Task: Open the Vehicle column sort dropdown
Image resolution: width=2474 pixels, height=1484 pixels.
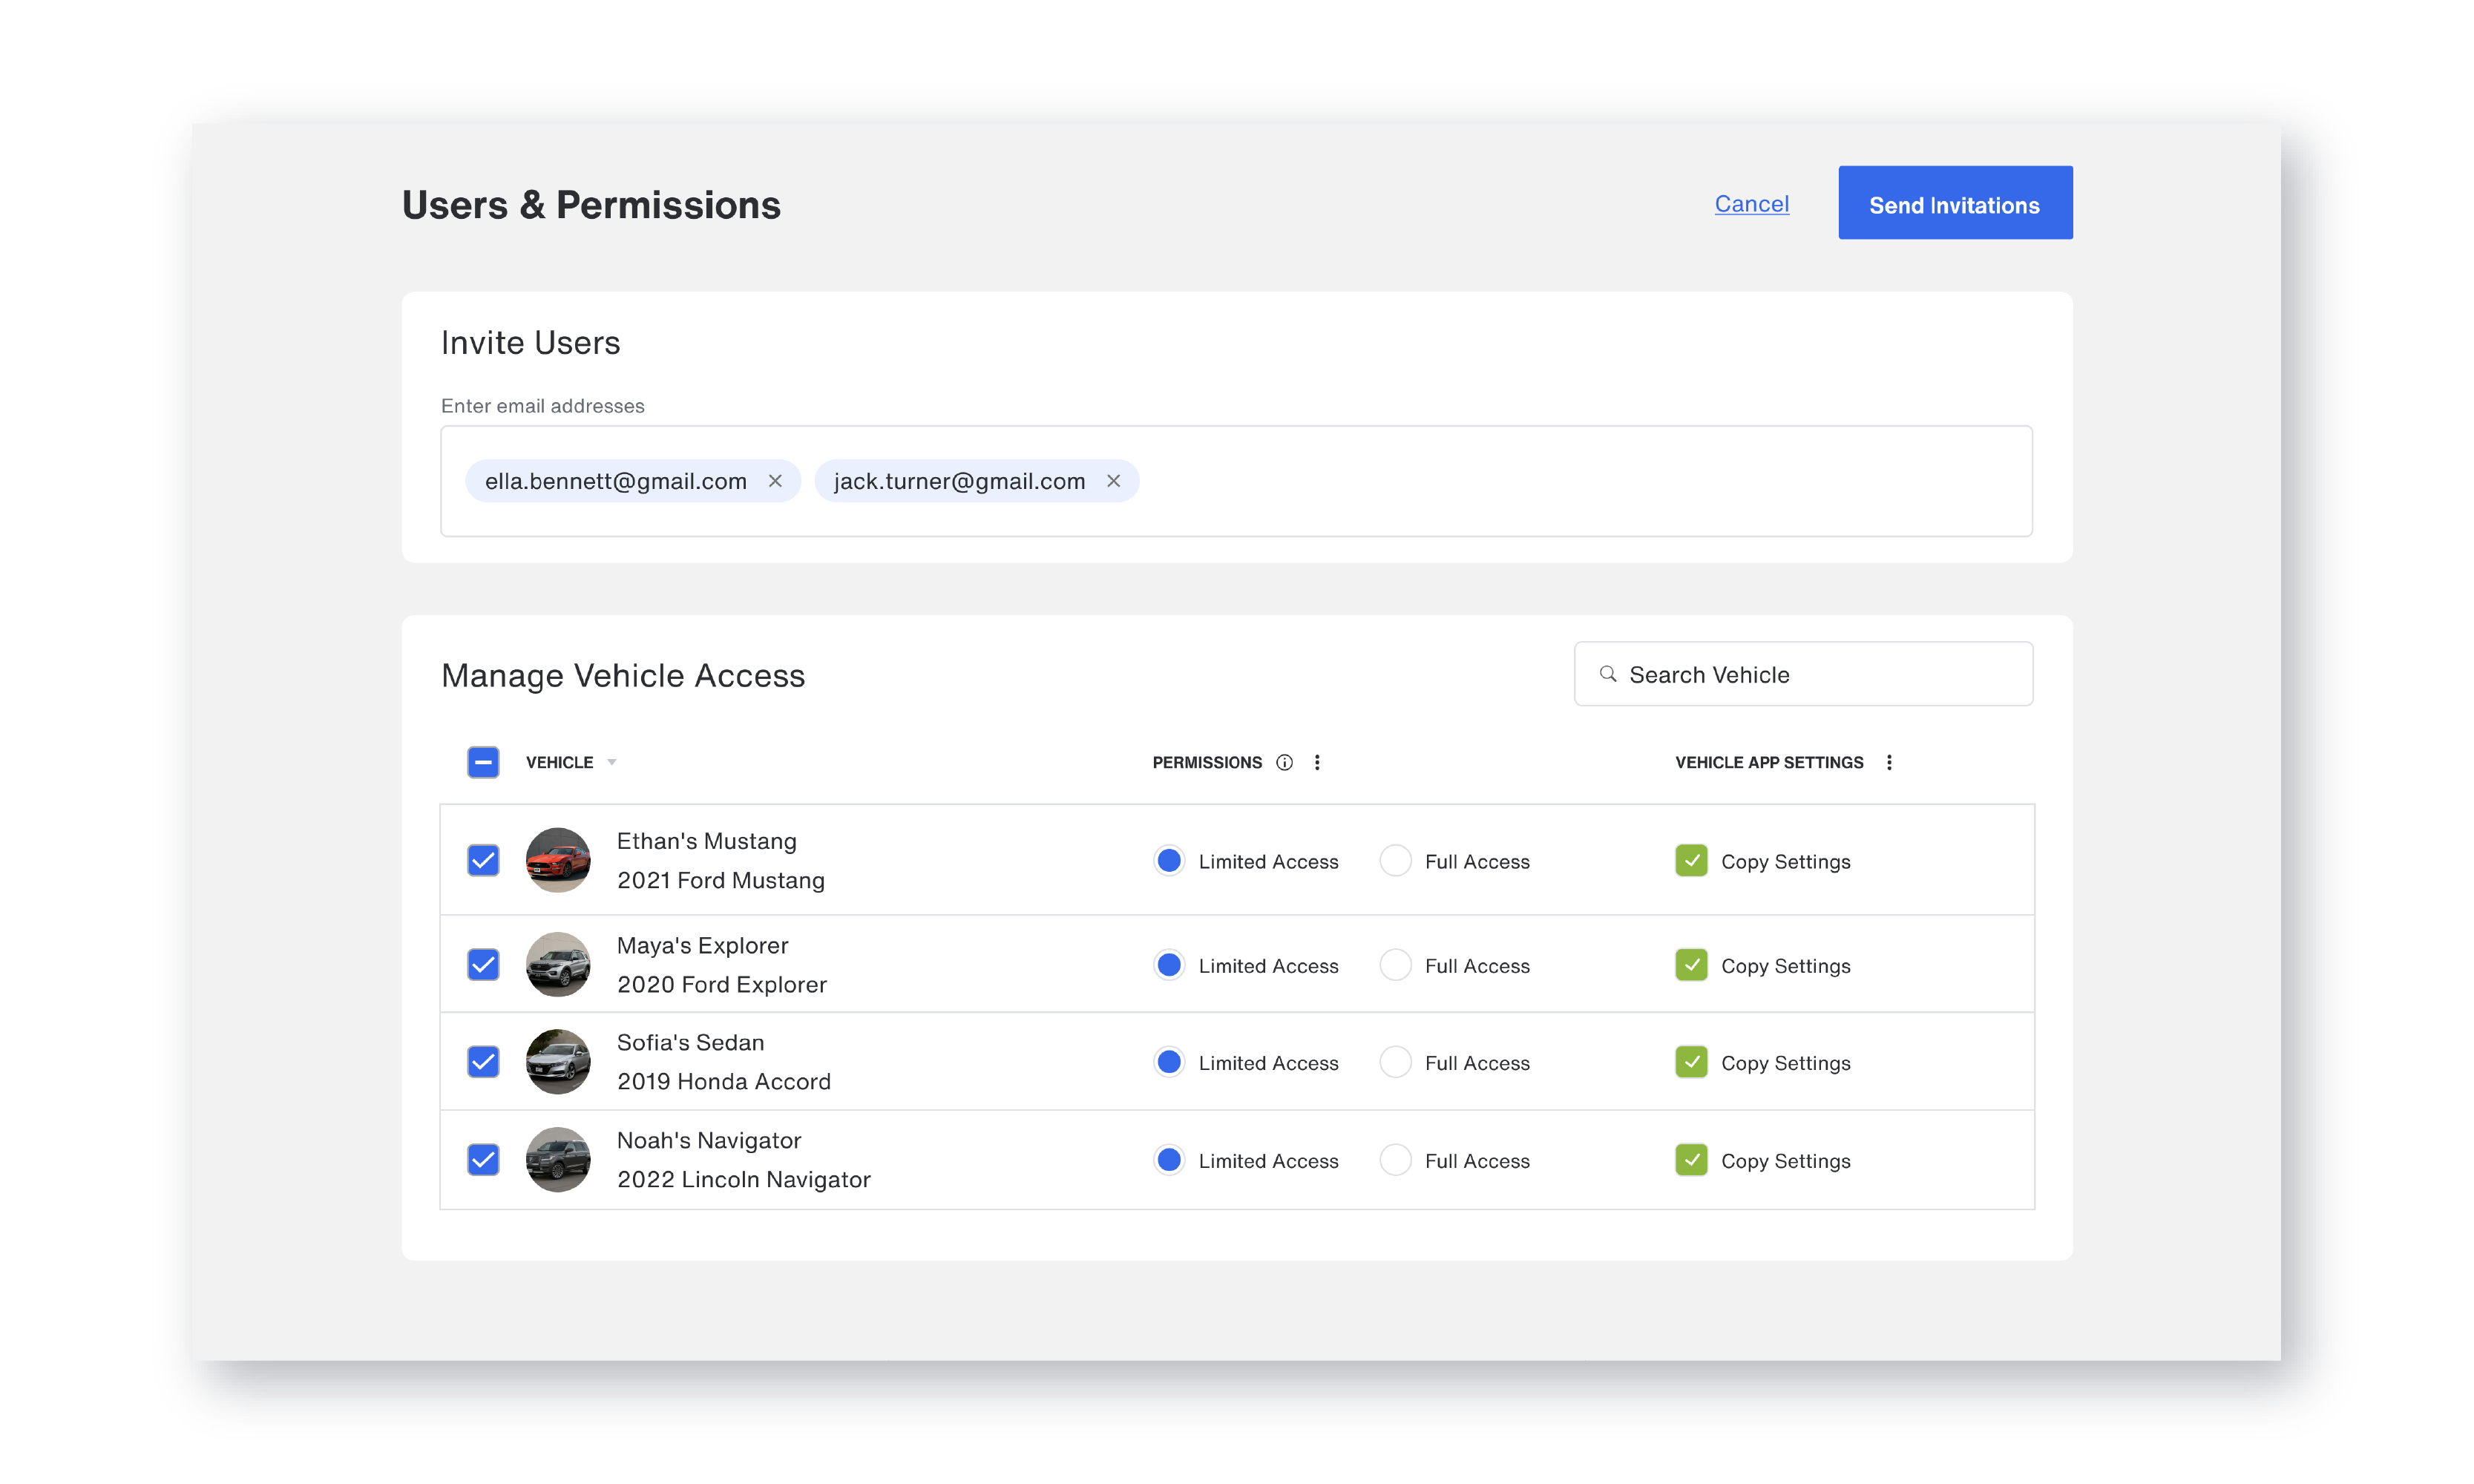Action: click(611, 761)
